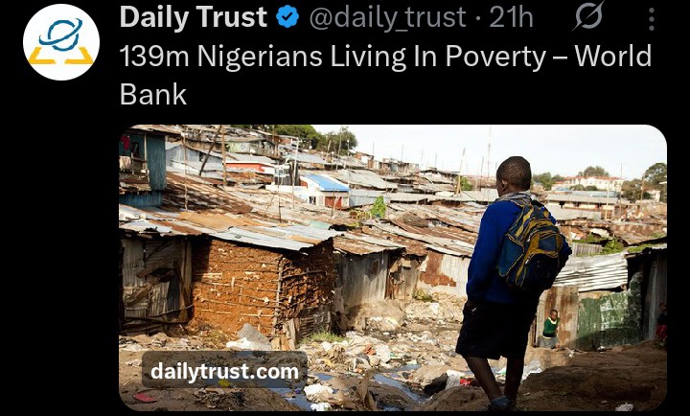Viewport: 690px width, 416px height.
Task: Click the yellow-blue backpack in the photo
Action: coord(532,246)
